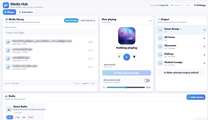208x120 pixels.
Task: Click the album art thumbnail
Action: [127, 36]
